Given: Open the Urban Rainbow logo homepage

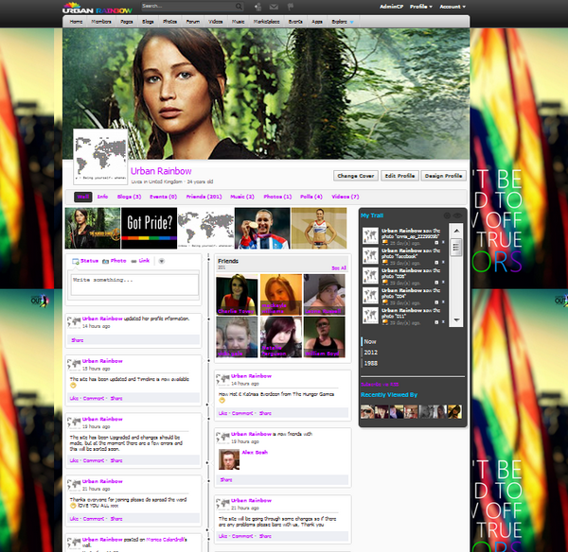Looking at the screenshot, I should coord(98,8).
